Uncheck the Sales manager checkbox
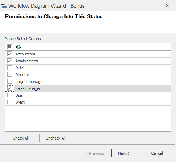This screenshot has width=176, height=162. 9,88
